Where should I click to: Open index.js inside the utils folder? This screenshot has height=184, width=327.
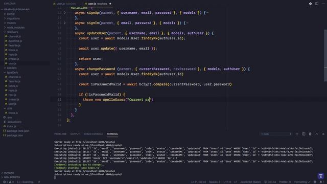tap(13, 113)
